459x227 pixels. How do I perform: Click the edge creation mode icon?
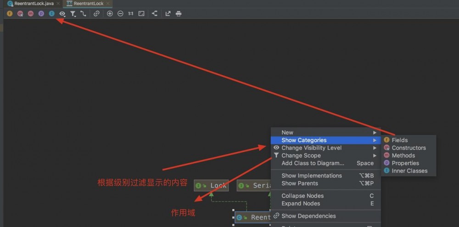[x=84, y=13]
